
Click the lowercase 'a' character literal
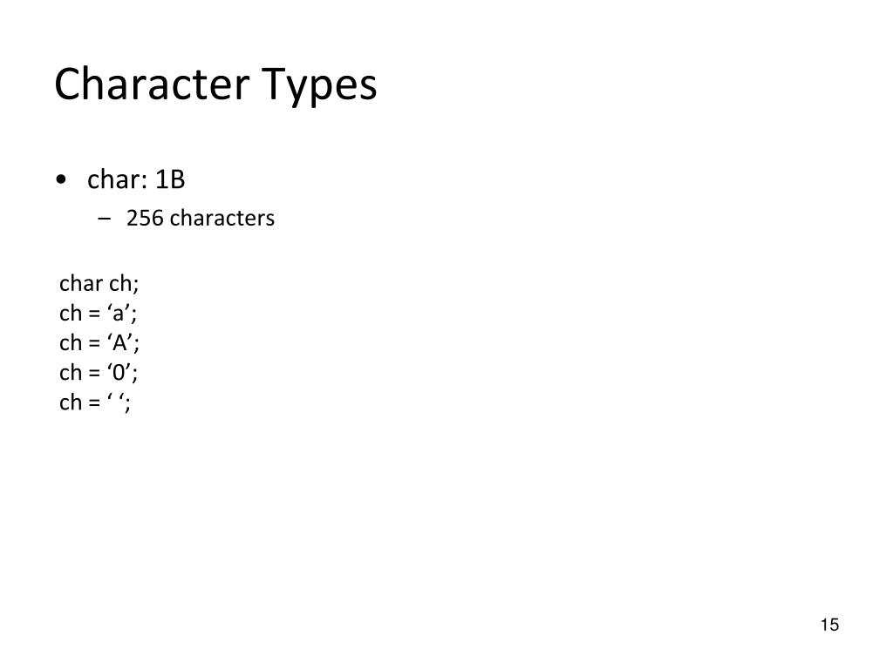click(118, 314)
